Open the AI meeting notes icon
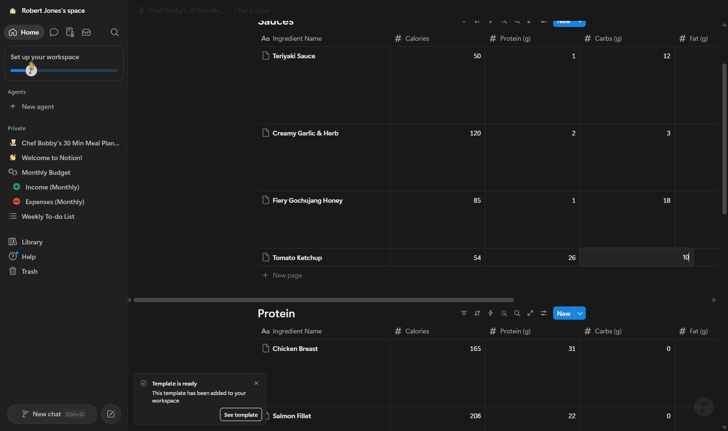The height and width of the screenshot is (431, 728). (70, 32)
